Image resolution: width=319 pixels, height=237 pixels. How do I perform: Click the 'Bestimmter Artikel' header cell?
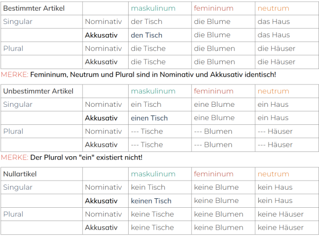coord(41,9)
